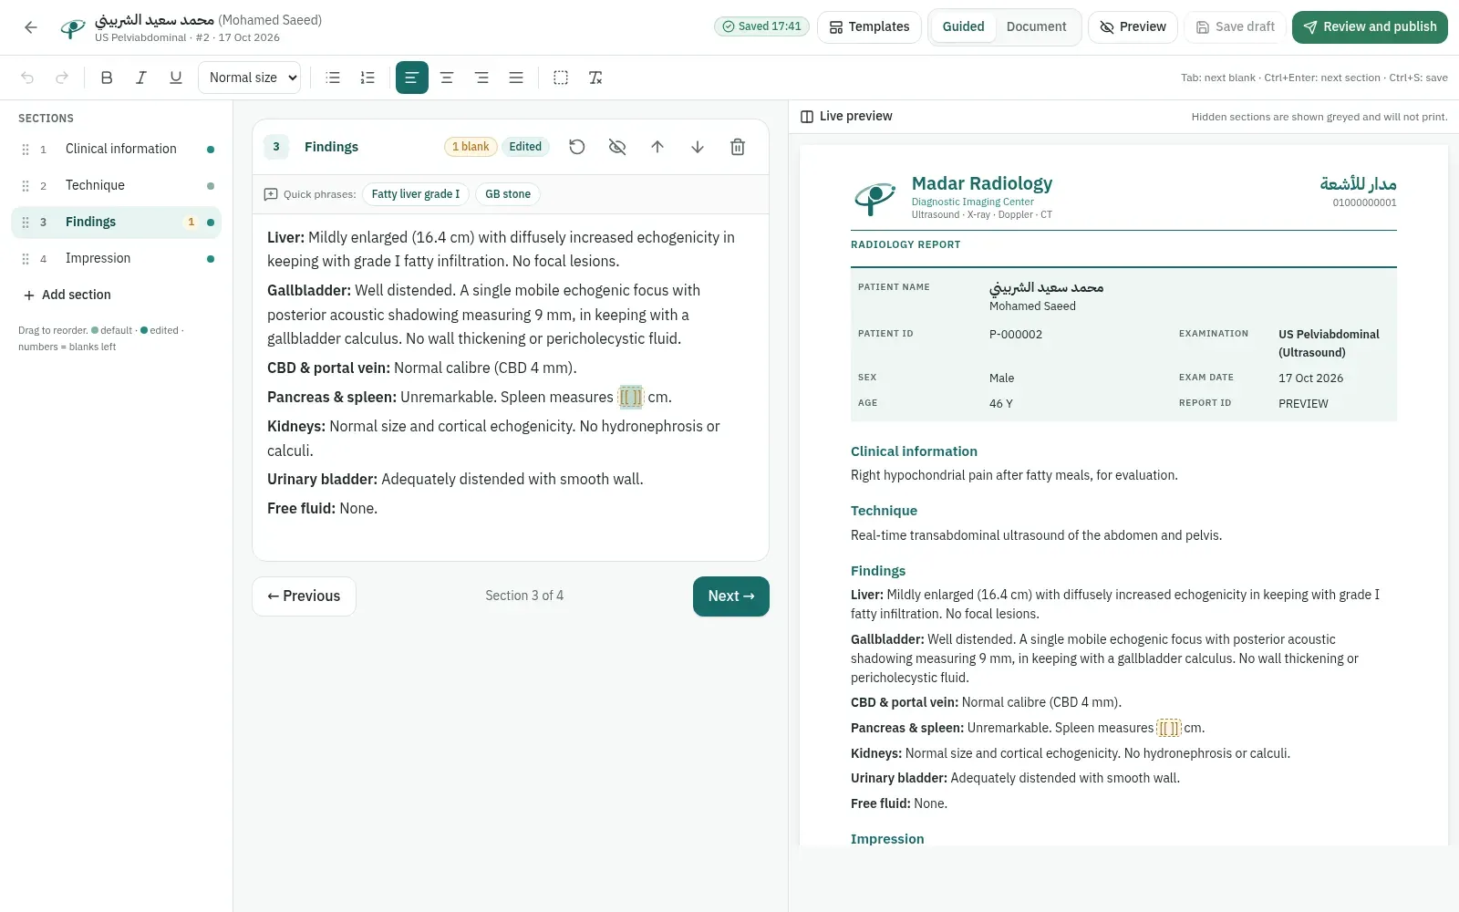The image size is (1459, 912).
Task: Move Findings section up
Action: click(x=657, y=147)
